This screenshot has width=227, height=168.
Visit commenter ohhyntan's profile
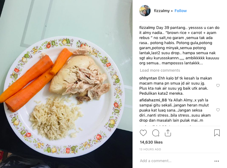tap(148, 78)
